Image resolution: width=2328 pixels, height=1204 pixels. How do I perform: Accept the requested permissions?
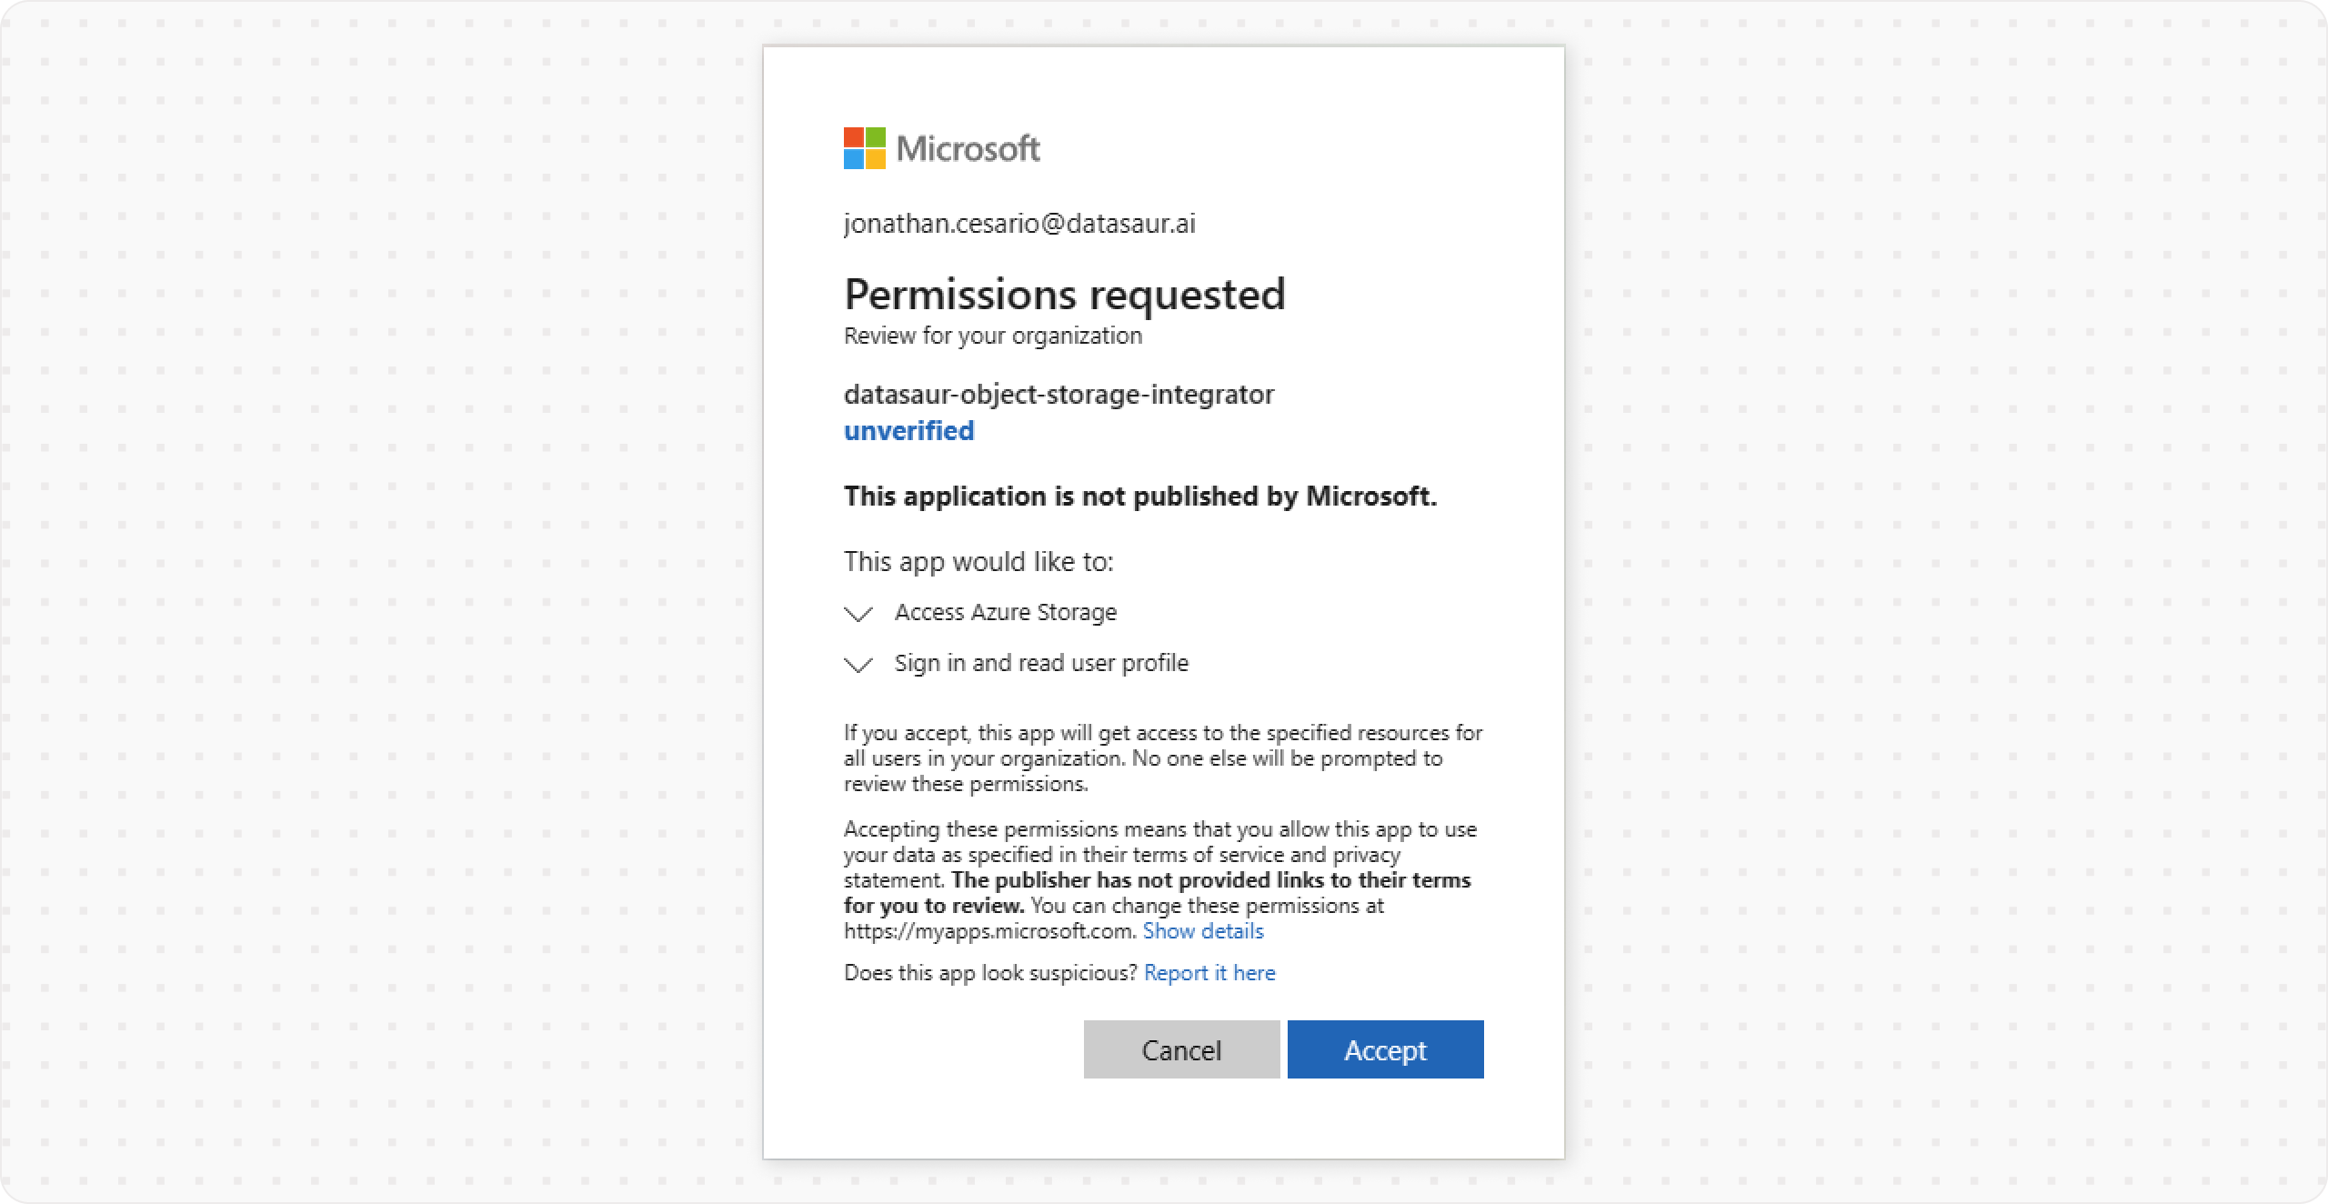point(1385,1049)
